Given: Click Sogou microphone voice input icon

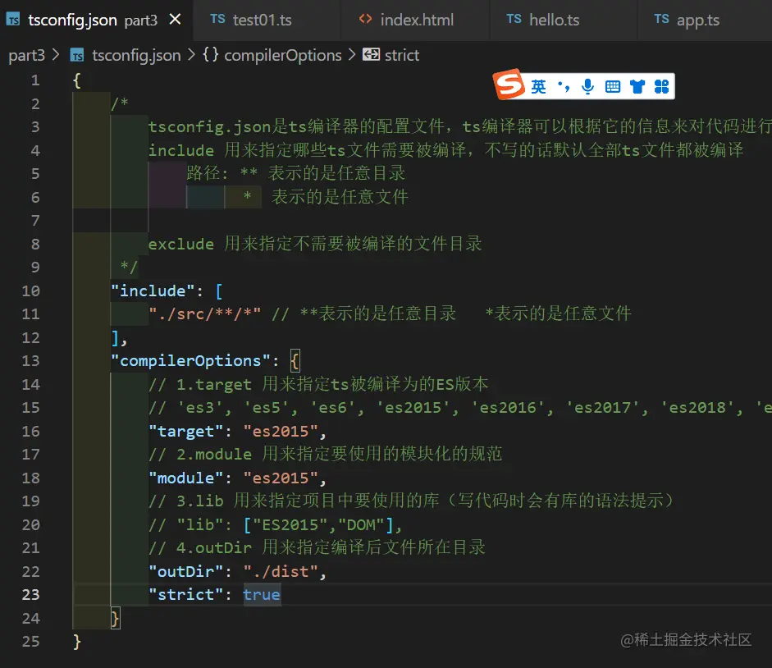Looking at the screenshot, I should coord(587,87).
